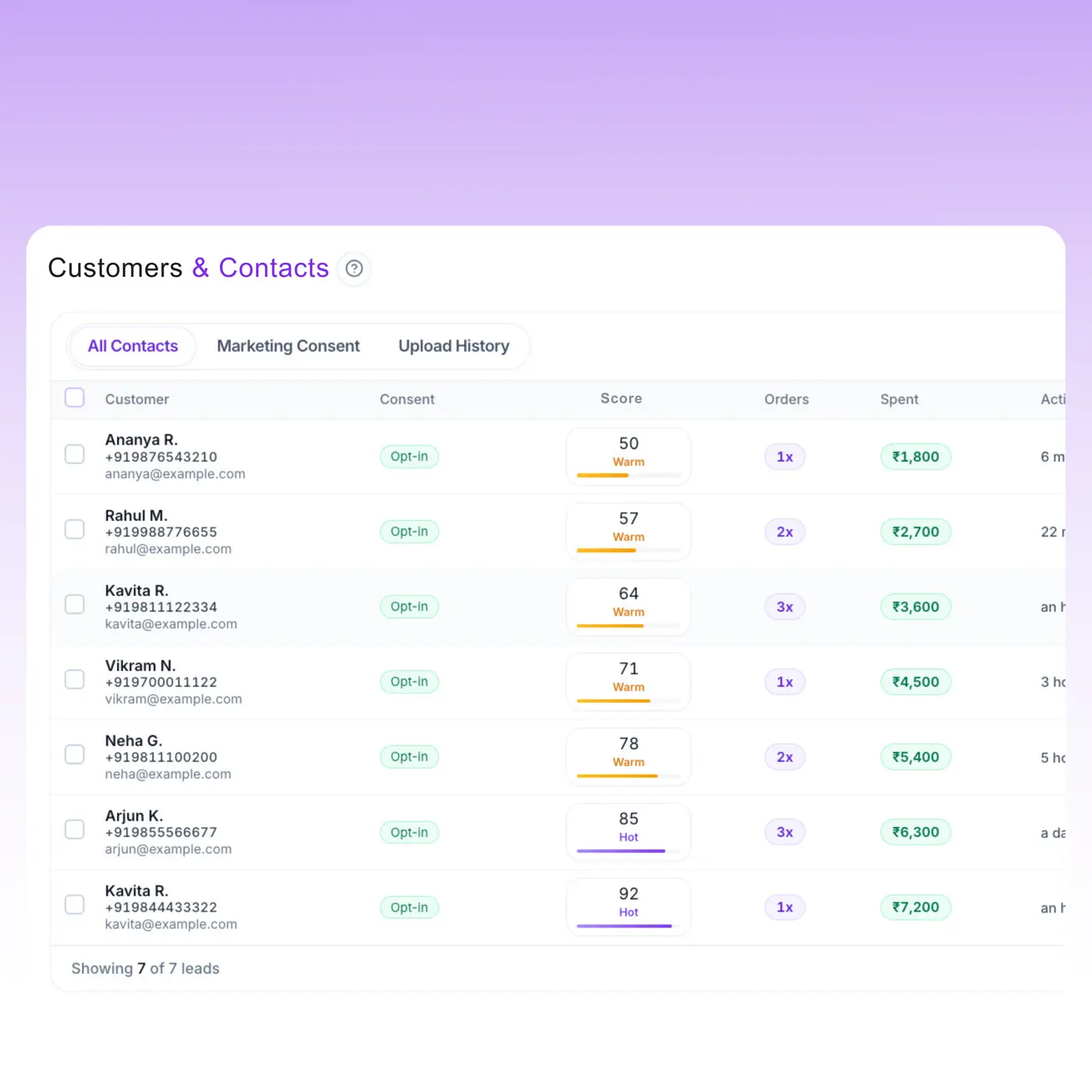Click the ₹1,800 spent badge
1092x1092 pixels.
coord(916,457)
